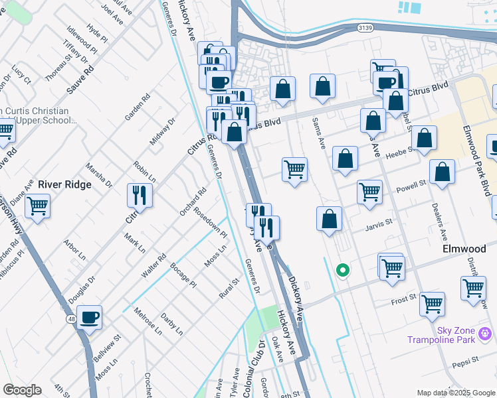This screenshot has width=497, height=398.
Task: Select the shopping cart marker near Frost St
Action: tap(433, 304)
